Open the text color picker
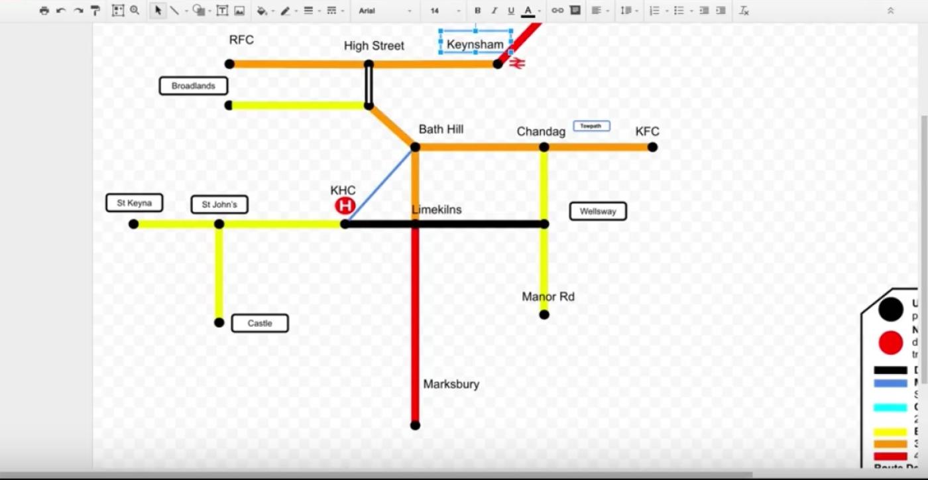 (x=528, y=11)
